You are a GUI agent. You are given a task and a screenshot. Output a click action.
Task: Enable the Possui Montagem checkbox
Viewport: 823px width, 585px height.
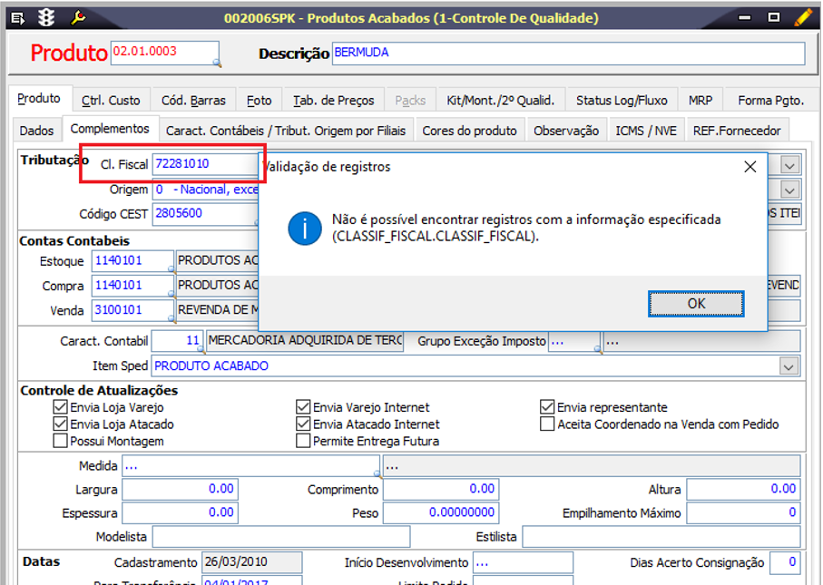tap(61, 441)
